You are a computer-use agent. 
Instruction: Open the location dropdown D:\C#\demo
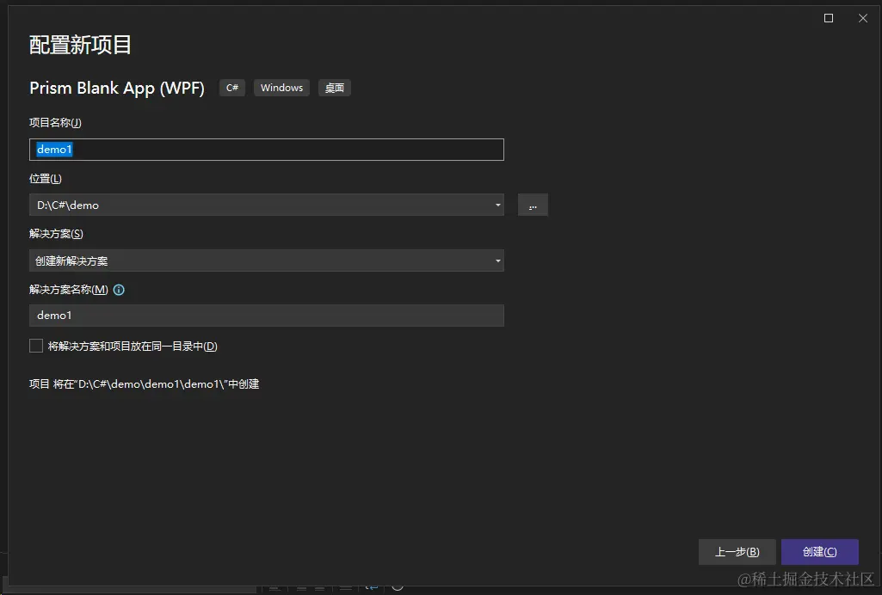click(266, 205)
